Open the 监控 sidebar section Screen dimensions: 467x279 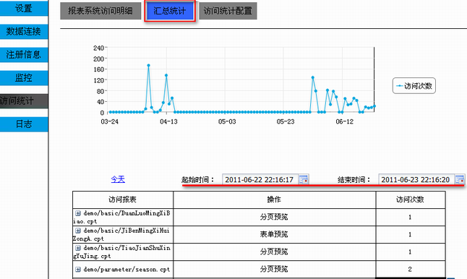[24, 78]
